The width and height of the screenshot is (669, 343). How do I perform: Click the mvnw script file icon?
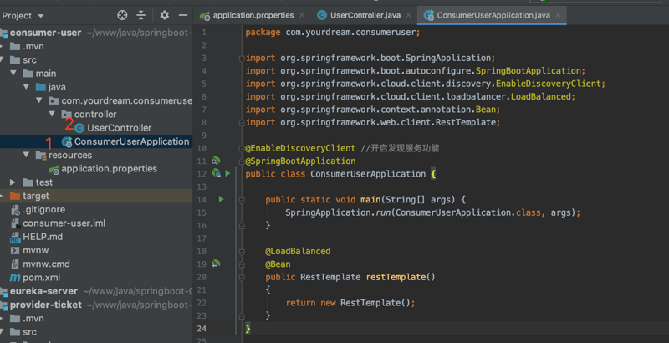[15, 250]
